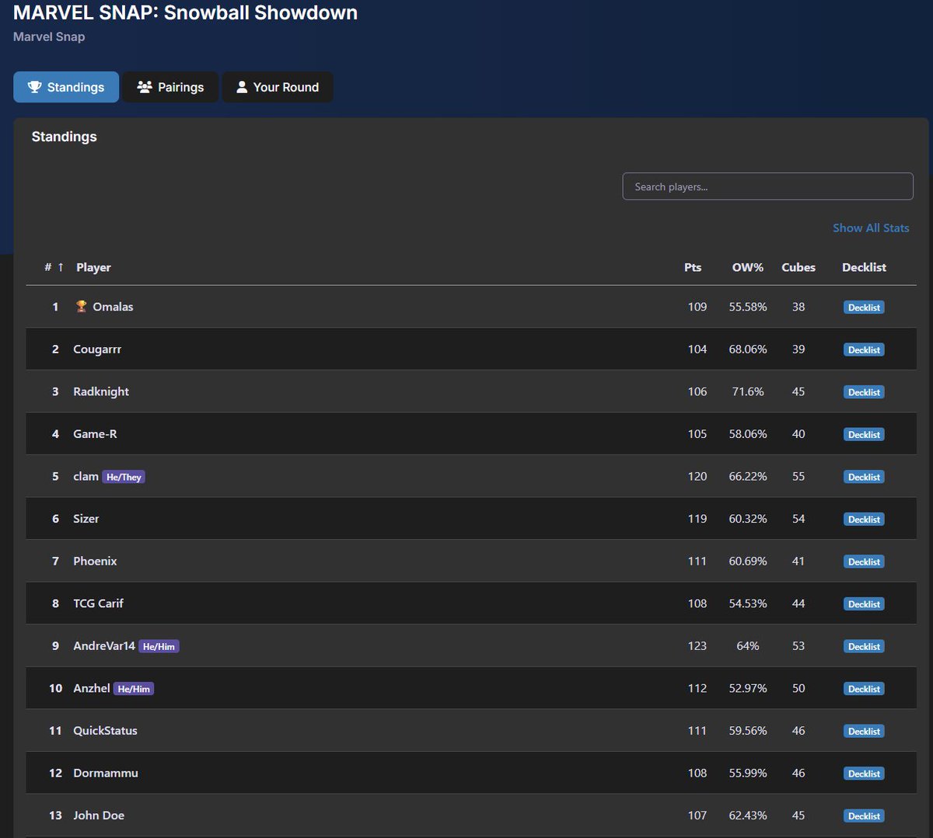
Task: Sort by the Cubes column header
Action: point(798,267)
